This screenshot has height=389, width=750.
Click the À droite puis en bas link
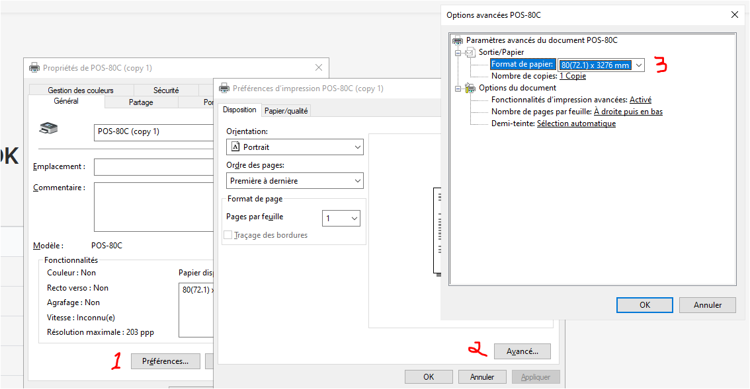[628, 112]
